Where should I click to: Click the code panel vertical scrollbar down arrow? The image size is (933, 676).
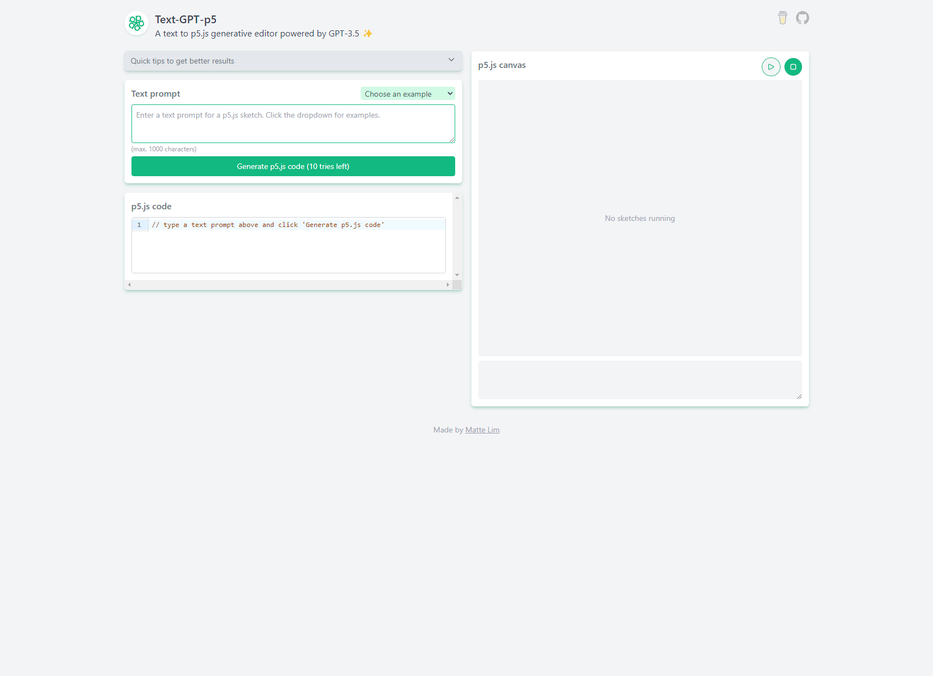coord(457,275)
